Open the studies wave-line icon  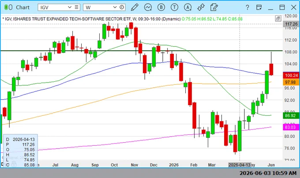pos(148,7)
